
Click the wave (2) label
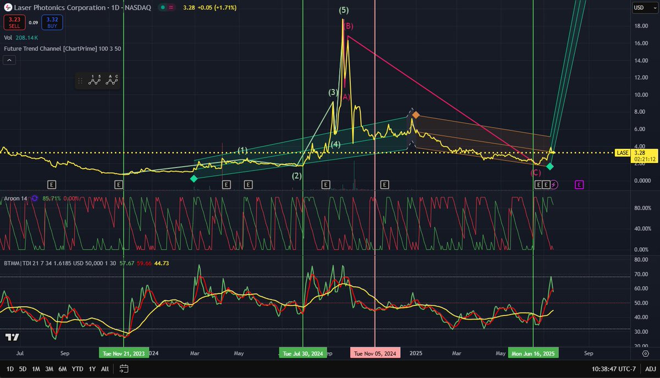tap(297, 176)
